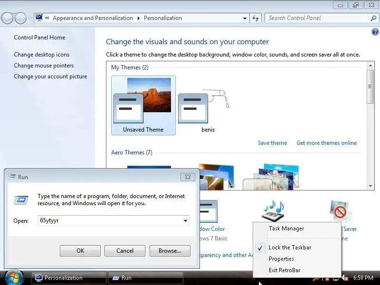Open the Window Color icon
This screenshot has height=285, width=380.
[x=209, y=211]
